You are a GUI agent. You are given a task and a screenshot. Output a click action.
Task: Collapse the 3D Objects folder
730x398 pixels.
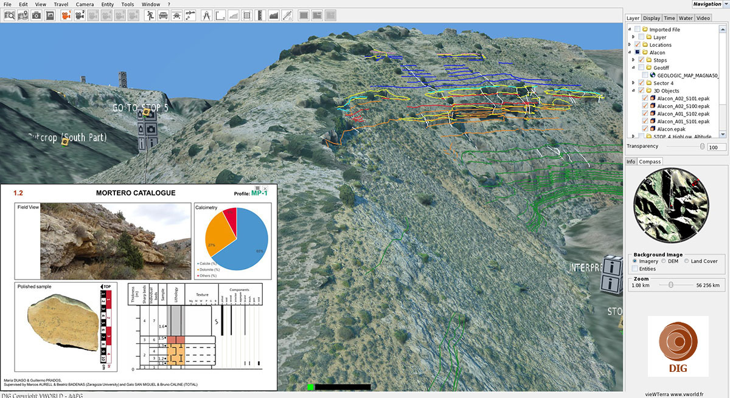click(x=633, y=91)
